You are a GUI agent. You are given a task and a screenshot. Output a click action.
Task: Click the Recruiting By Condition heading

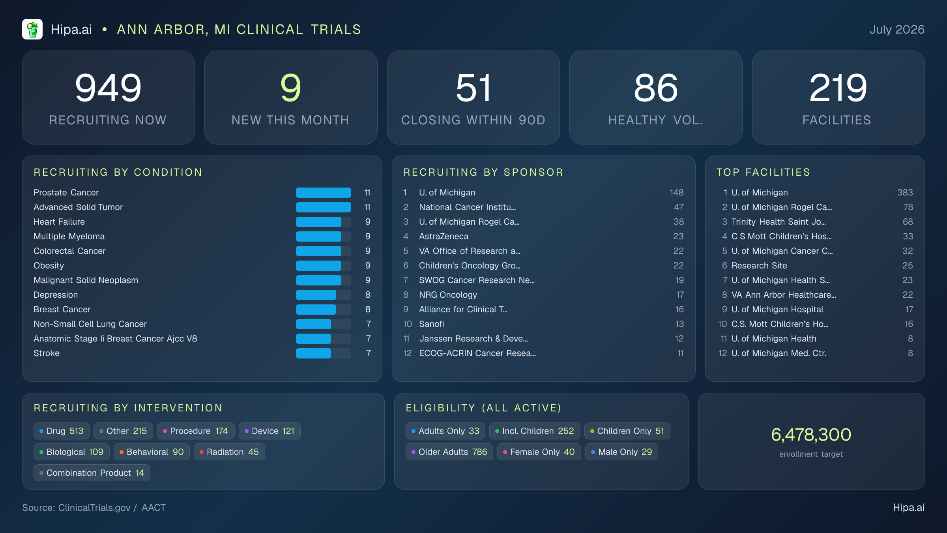[118, 172]
